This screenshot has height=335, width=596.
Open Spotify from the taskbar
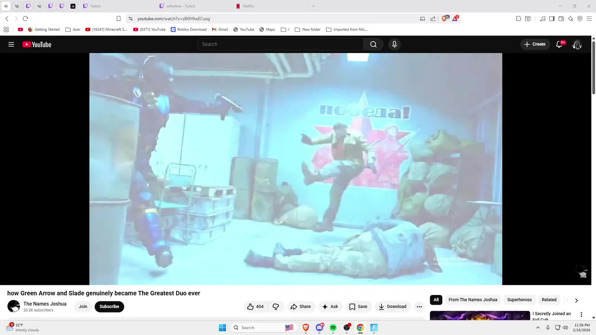333,328
